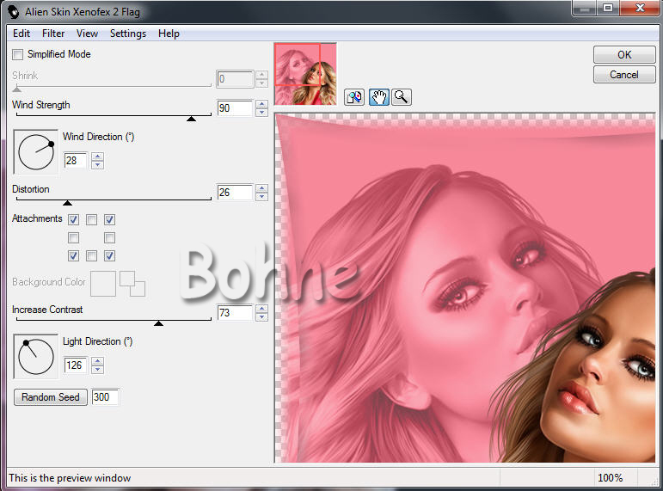Click the Wind Direction dial
The image size is (663, 491).
[35, 152]
